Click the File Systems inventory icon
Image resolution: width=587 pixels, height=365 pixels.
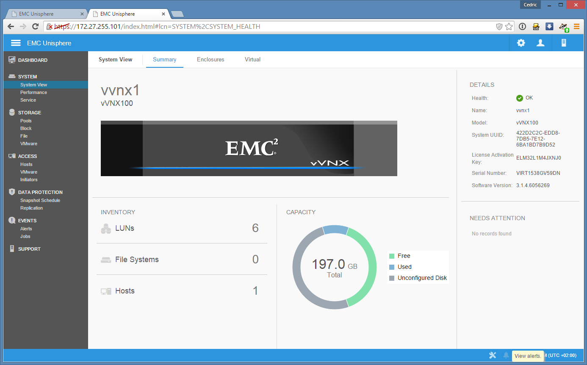pos(106,260)
